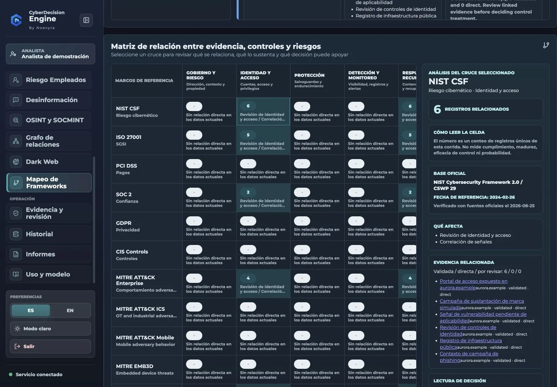The image size is (557, 387).
Task: Click the analyst user icon
Action: pos(13,54)
